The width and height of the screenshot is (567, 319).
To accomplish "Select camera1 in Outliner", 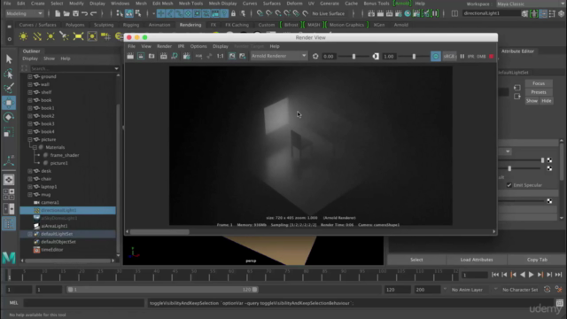I will pos(50,203).
